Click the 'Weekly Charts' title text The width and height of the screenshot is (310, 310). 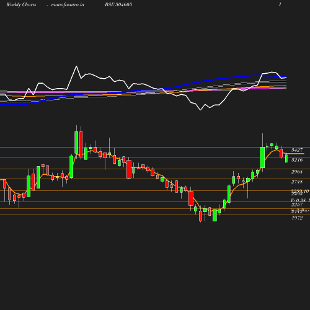(21, 5)
